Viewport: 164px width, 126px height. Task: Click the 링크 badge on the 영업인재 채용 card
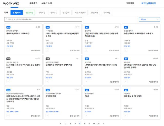pyautogui.click(x=48, y=90)
